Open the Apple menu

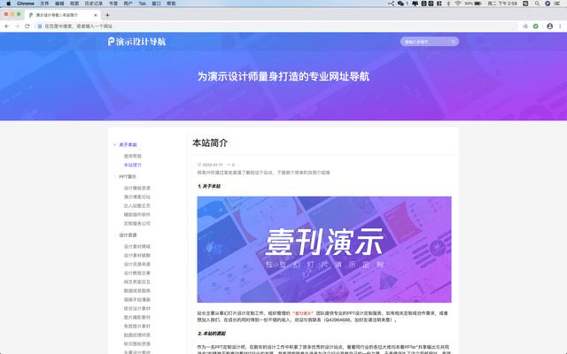click(9, 4)
